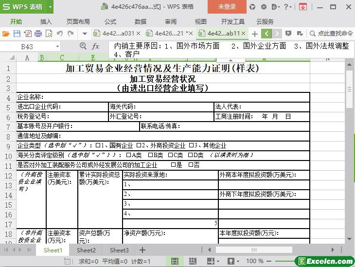Screen dimensions: 355x267
Task: Click the undo arrow icon
Action: click(x=59, y=34)
